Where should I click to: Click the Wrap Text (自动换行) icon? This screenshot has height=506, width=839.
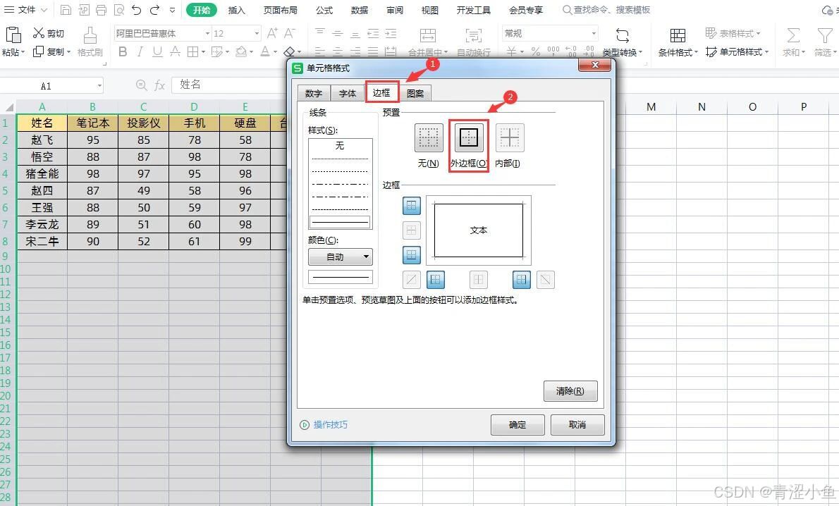coord(474,35)
